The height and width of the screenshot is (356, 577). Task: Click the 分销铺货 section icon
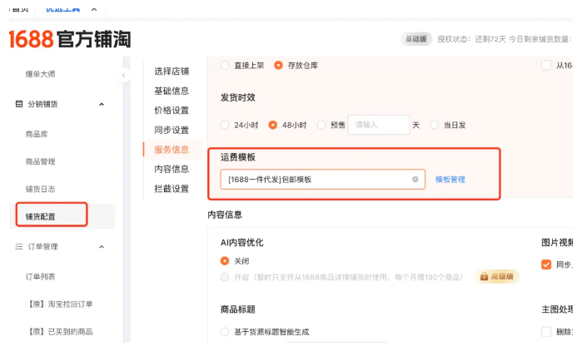pos(19,104)
